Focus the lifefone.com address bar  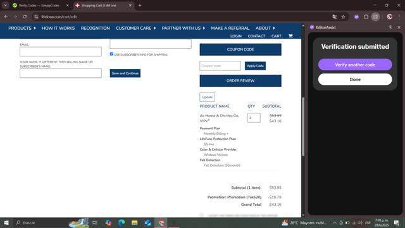point(181,17)
